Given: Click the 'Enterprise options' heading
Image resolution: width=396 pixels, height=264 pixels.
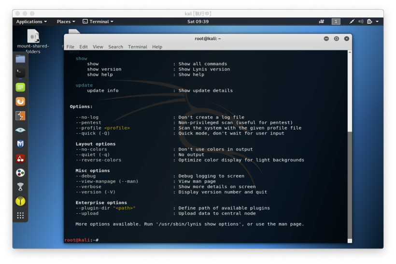Looking at the screenshot, I should pyautogui.click(x=101, y=203).
